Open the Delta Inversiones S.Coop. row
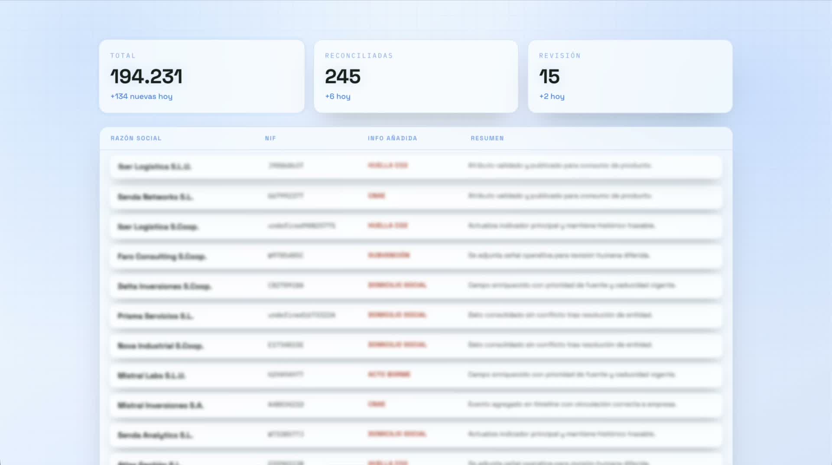 pos(416,286)
